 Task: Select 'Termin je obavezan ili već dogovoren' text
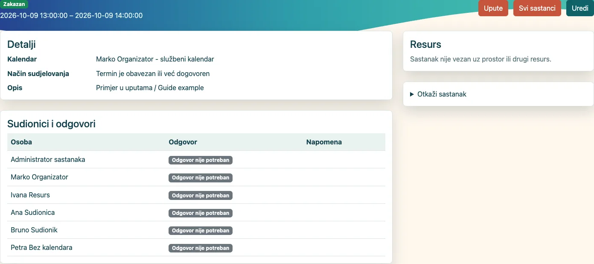[x=153, y=73]
